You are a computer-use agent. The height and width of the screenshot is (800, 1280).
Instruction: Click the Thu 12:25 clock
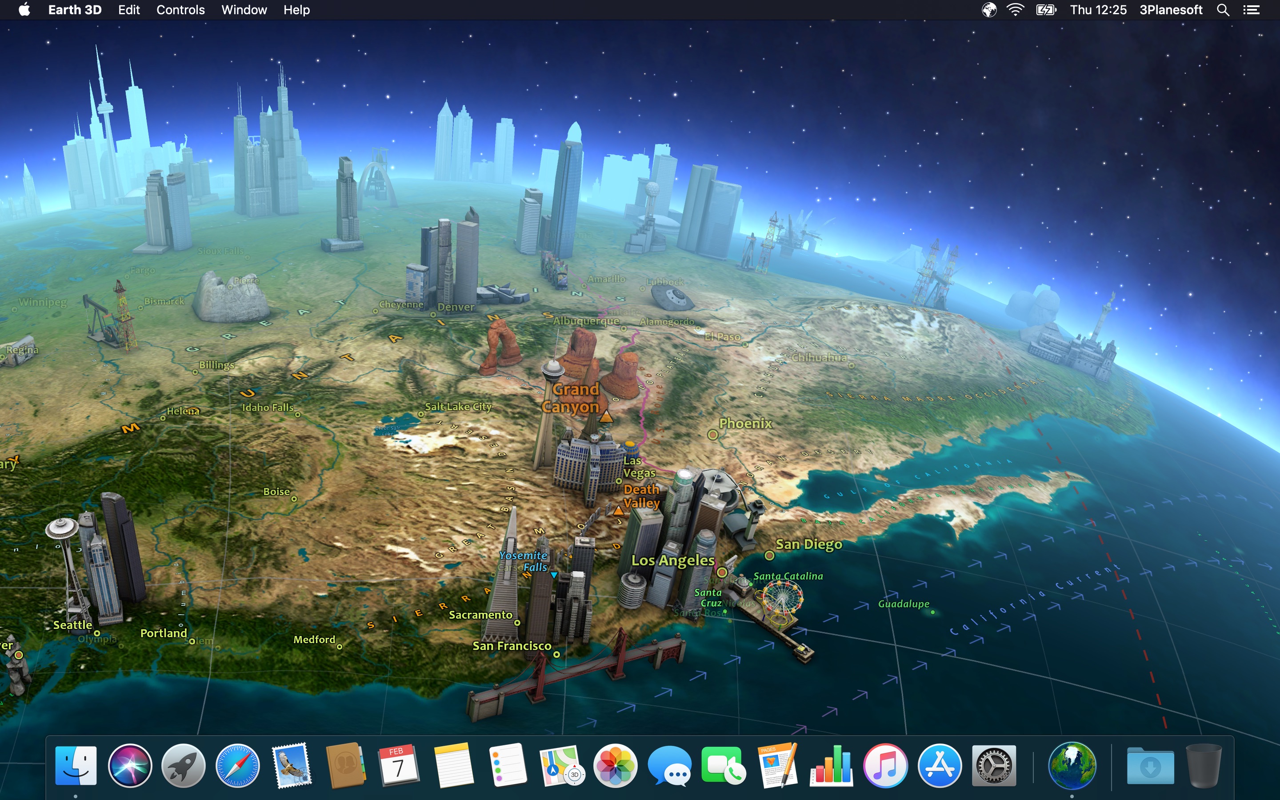coord(1098,9)
